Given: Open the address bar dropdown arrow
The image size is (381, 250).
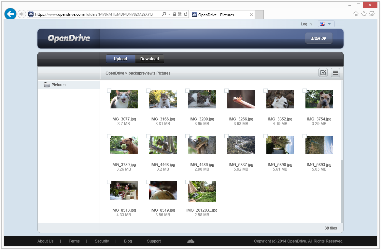Looking at the screenshot, I should pos(169,14).
